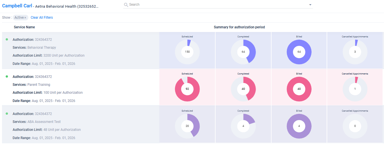Screen dimensions: 384x162
Task: Click Behavioral Therapy Cancelled Appointments chart
Action: [x=355, y=52]
